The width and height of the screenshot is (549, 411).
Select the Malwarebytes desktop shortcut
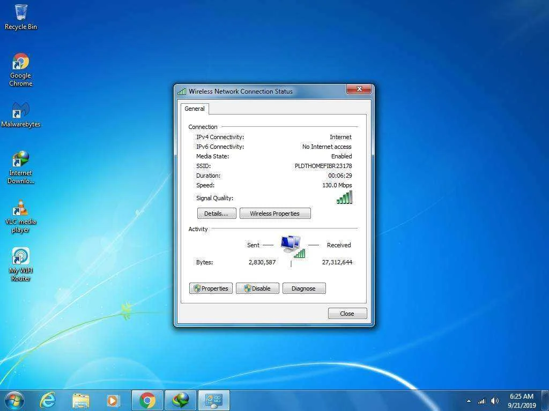21,115
